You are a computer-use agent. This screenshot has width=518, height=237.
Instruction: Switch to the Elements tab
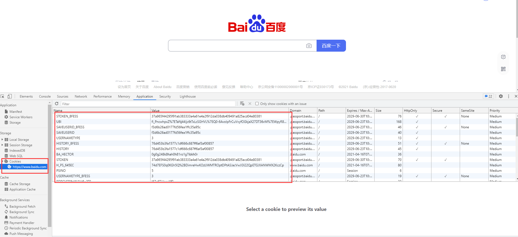(x=26, y=96)
